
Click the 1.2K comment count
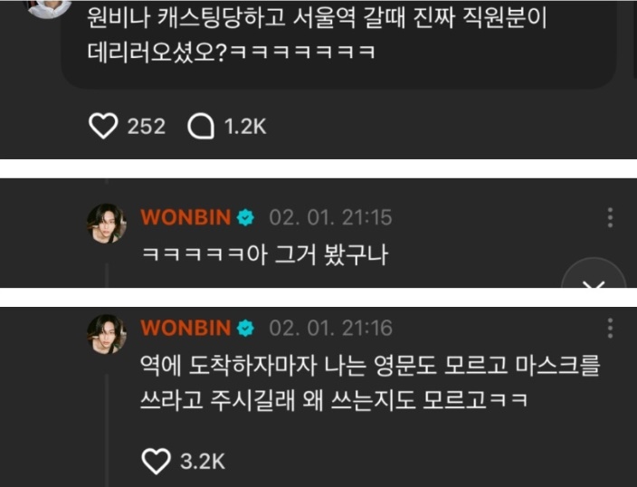tap(245, 127)
